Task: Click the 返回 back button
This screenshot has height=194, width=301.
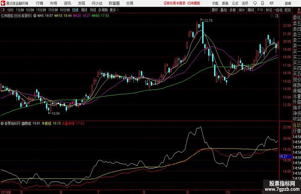Action: point(287,10)
